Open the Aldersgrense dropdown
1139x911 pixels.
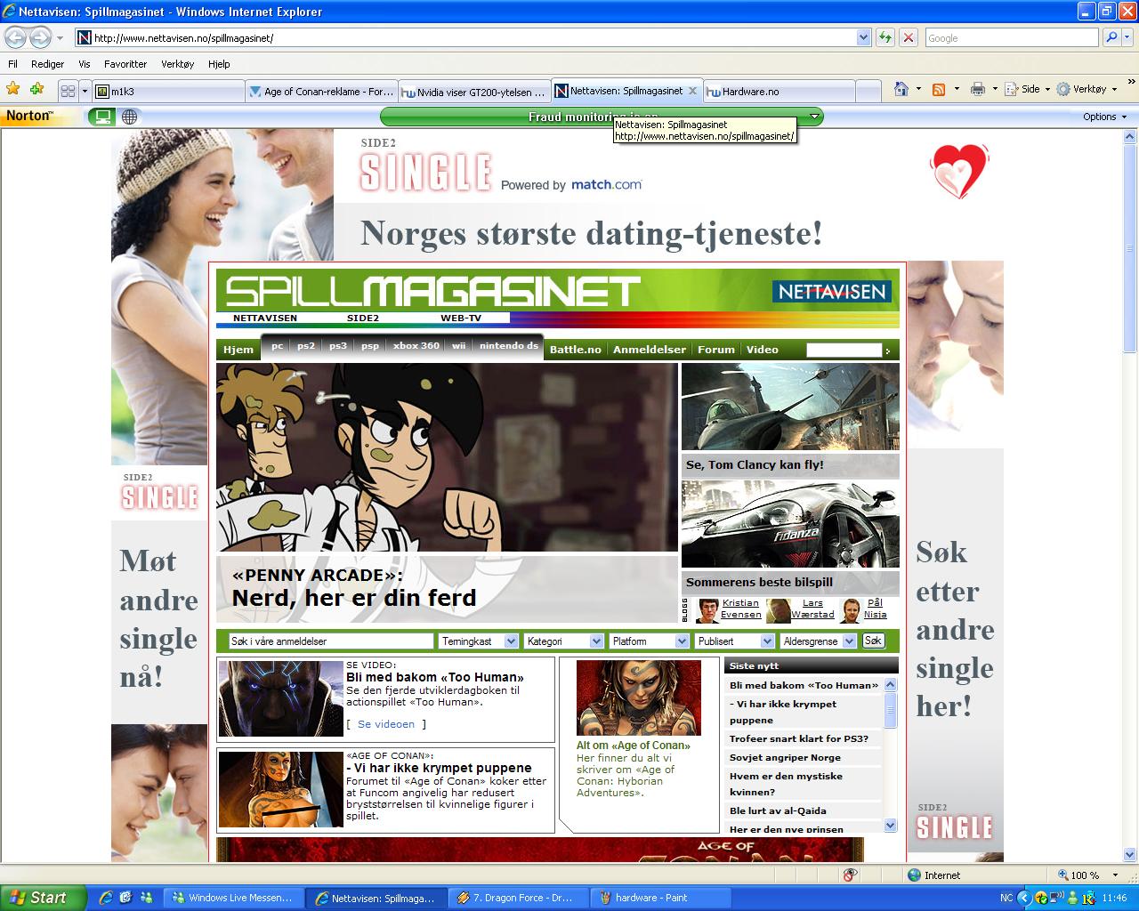coord(849,641)
